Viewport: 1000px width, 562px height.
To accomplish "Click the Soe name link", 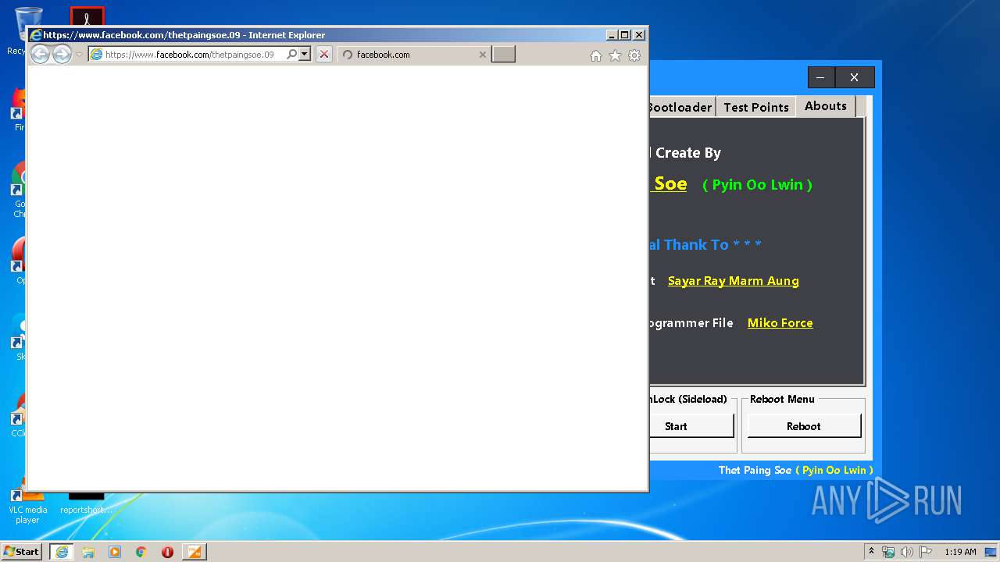I will pos(670,183).
